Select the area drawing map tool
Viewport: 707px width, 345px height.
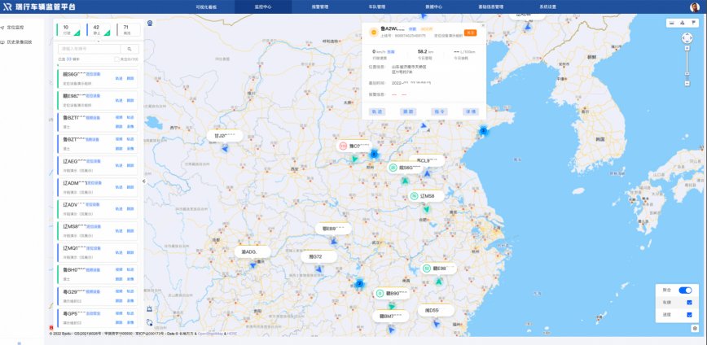pyautogui.click(x=683, y=23)
